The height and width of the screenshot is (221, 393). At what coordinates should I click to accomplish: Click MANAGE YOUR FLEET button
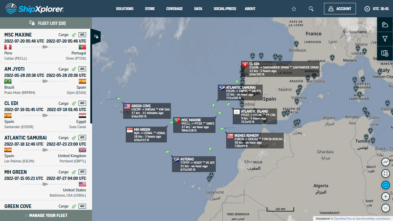pos(46,216)
